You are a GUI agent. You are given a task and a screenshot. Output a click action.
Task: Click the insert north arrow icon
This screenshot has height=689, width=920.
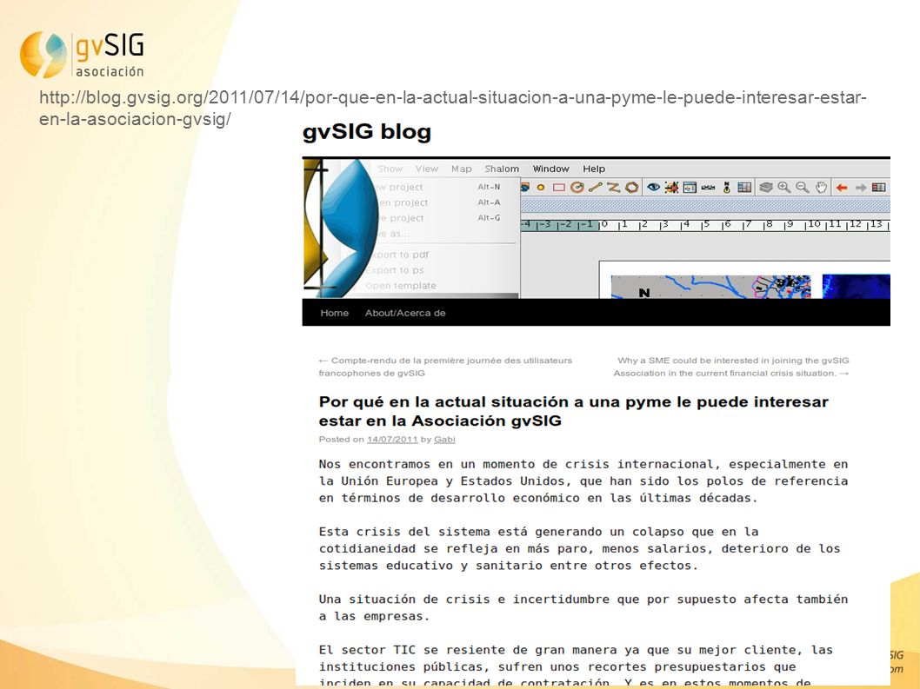[x=726, y=188]
